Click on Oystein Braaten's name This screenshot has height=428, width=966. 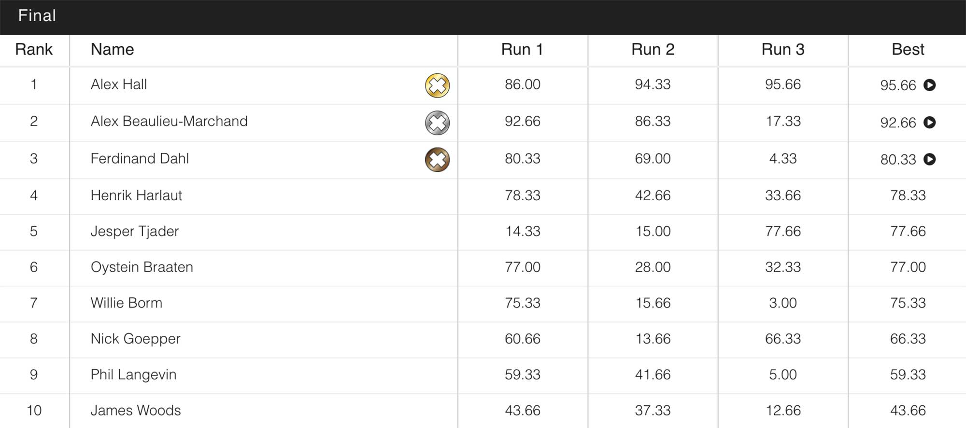pyautogui.click(x=142, y=267)
